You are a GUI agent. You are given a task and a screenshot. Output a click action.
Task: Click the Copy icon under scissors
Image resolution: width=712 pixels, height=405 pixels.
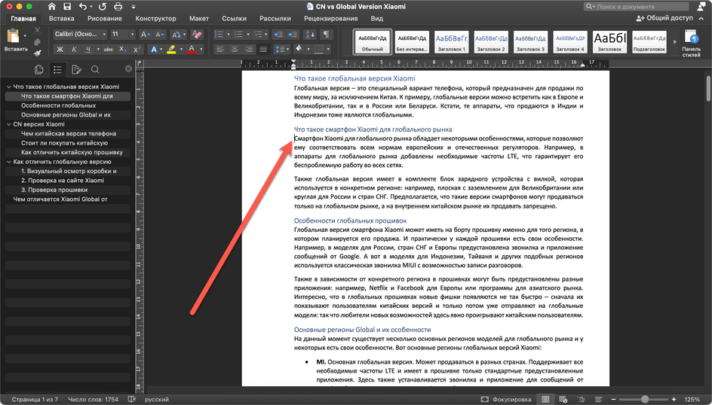pyautogui.click(x=37, y=42)
